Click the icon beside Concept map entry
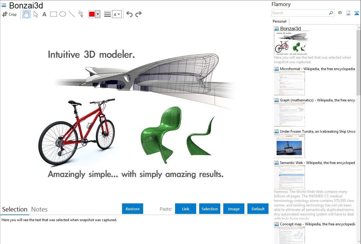The image size is (361, 244). 277,224
